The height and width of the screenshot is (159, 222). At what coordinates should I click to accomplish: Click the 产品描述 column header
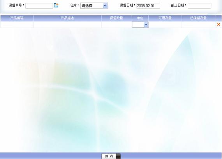point(67,18)
